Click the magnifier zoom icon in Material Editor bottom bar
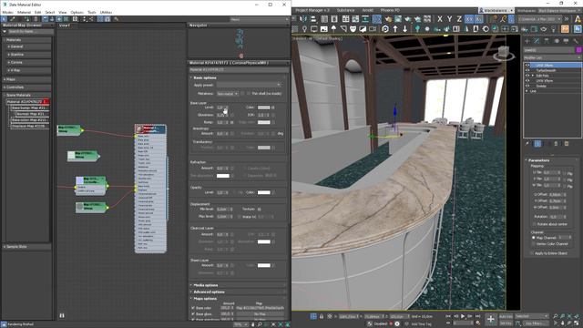 pyautogui.click(x=260, y=324)
